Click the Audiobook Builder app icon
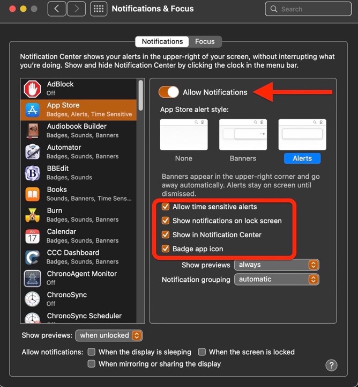358x387 pixels. point(32,131)
